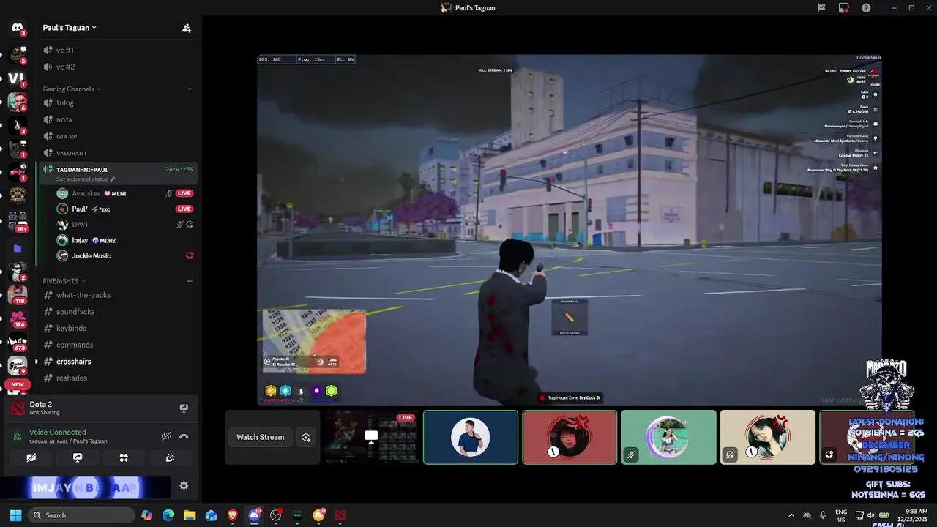Open Discord user settings gear

coord(184,485)
